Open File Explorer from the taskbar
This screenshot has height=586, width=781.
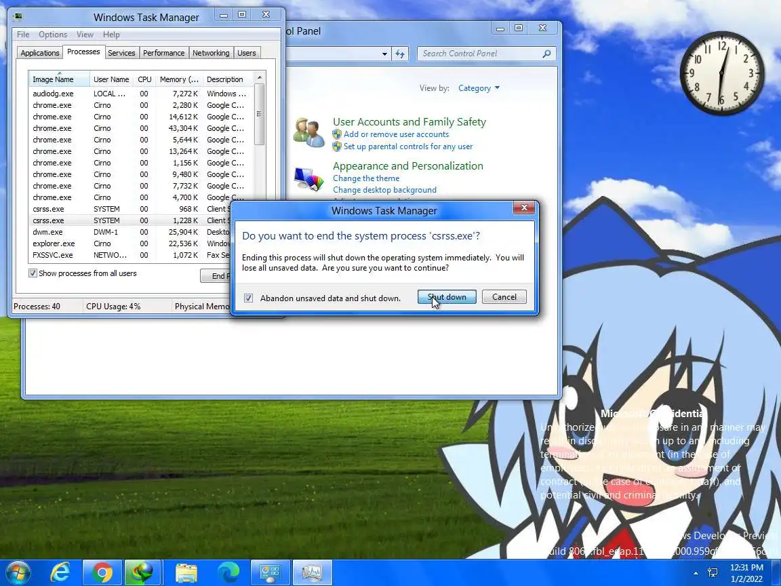point(186,573)
